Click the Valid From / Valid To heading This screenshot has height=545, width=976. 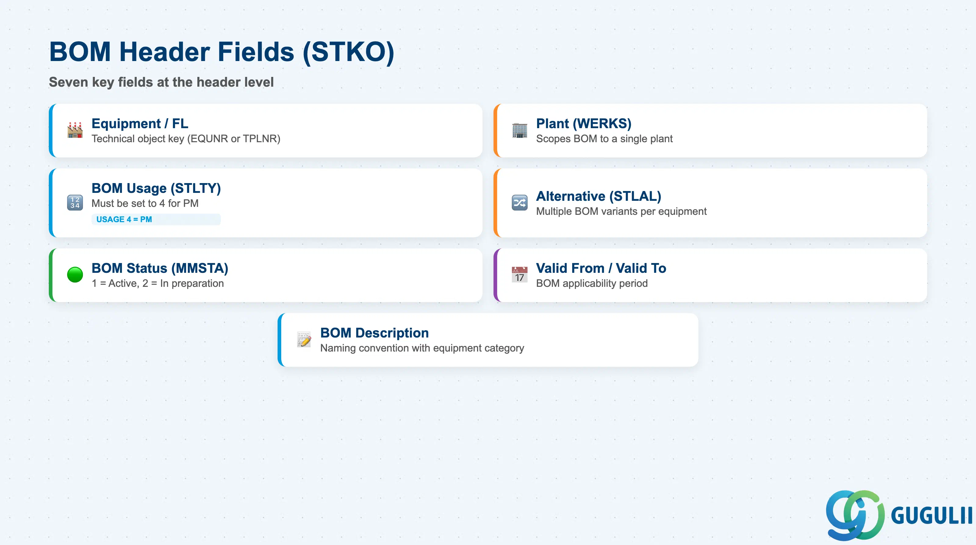(601, 268)
